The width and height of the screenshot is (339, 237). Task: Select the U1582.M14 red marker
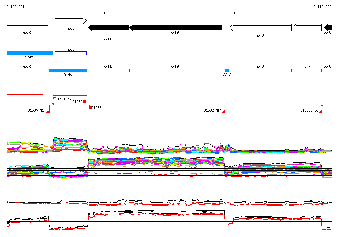(x=224, y=111)
